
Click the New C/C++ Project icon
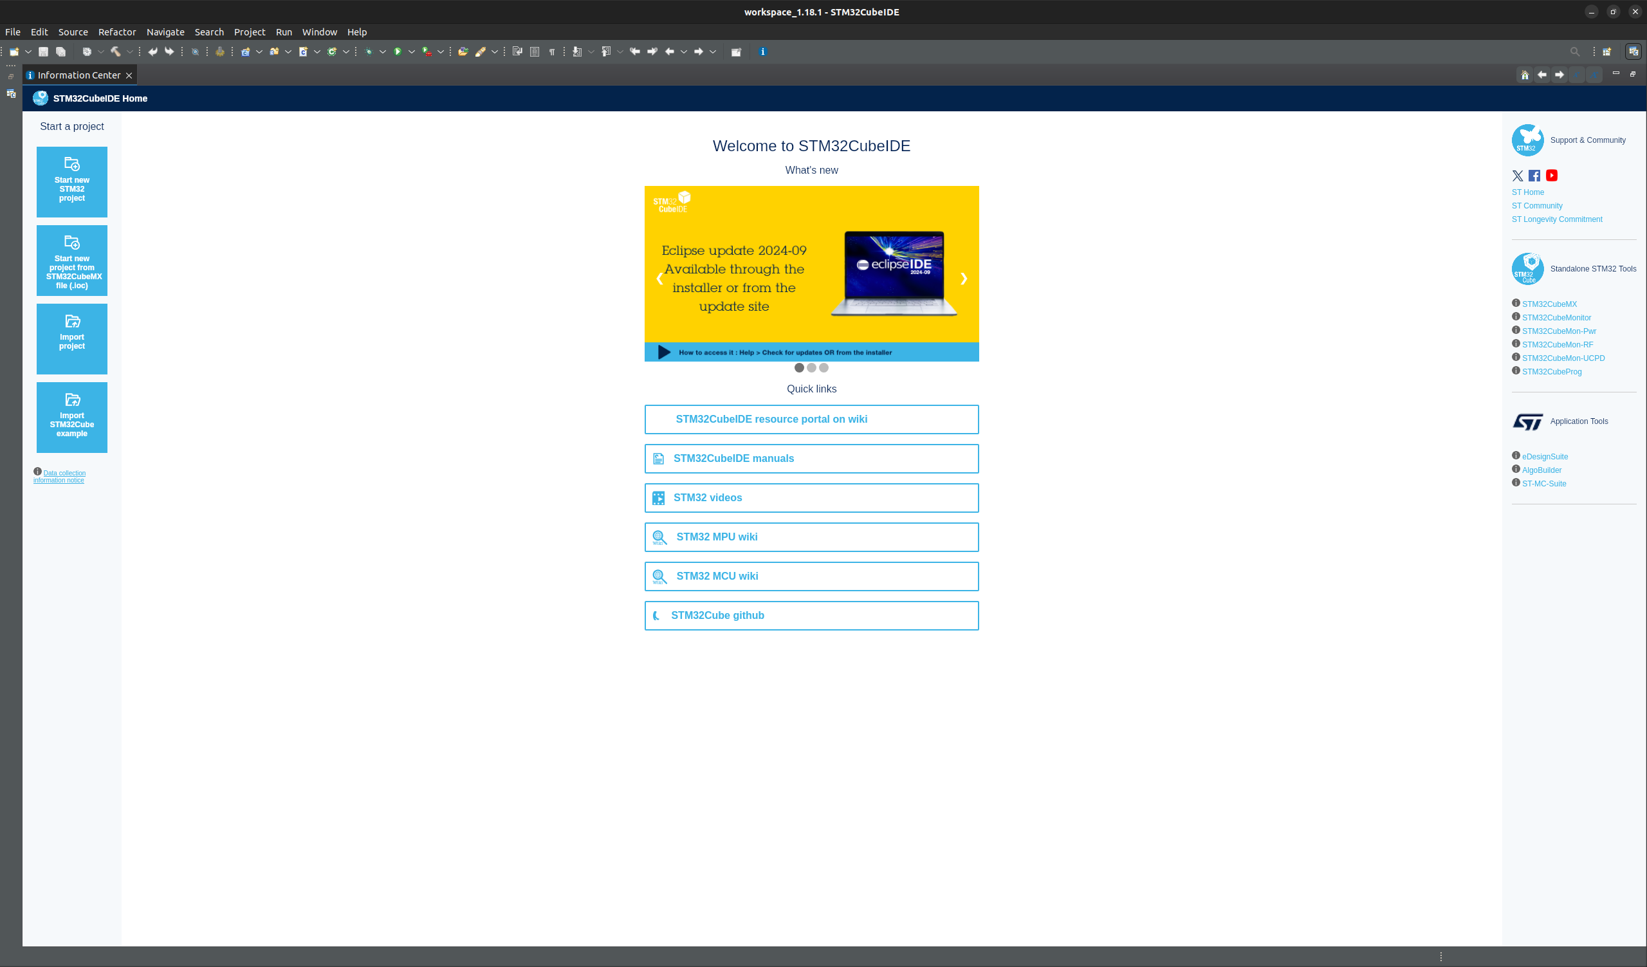click(x=246, y=51)
